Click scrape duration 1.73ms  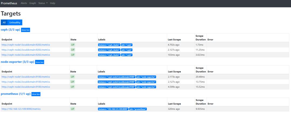(199, 45)
